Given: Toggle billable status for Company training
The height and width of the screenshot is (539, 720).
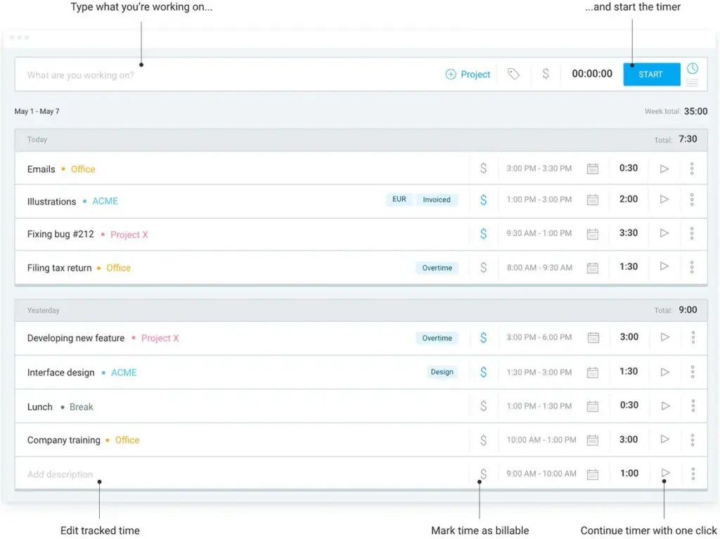Looking at the screenshot, I should (x=484, y=441).
